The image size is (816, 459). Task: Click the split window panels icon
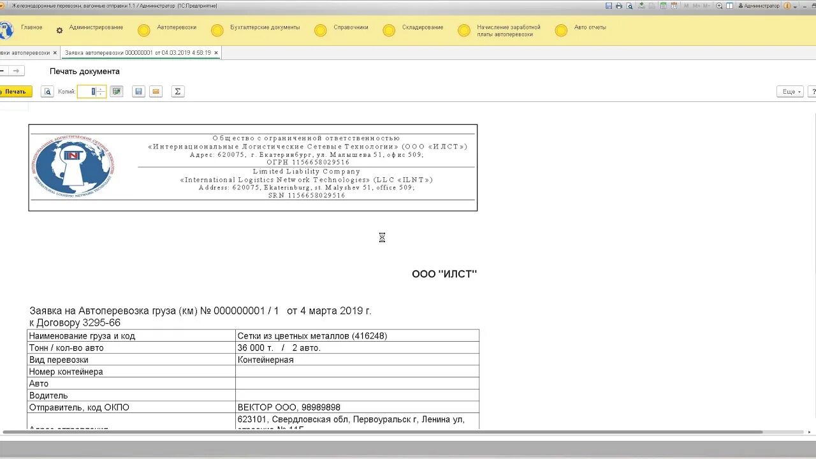730,6
